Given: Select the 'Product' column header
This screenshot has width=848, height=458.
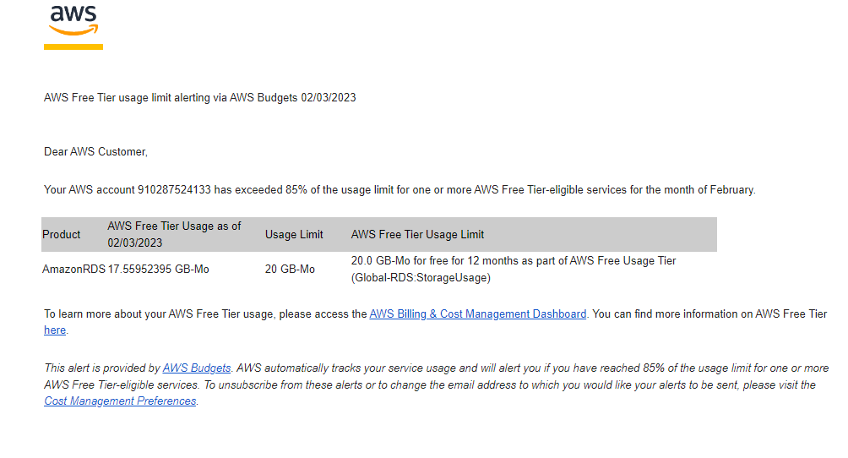Looking at the screenshot, I should tap(61, 234).
